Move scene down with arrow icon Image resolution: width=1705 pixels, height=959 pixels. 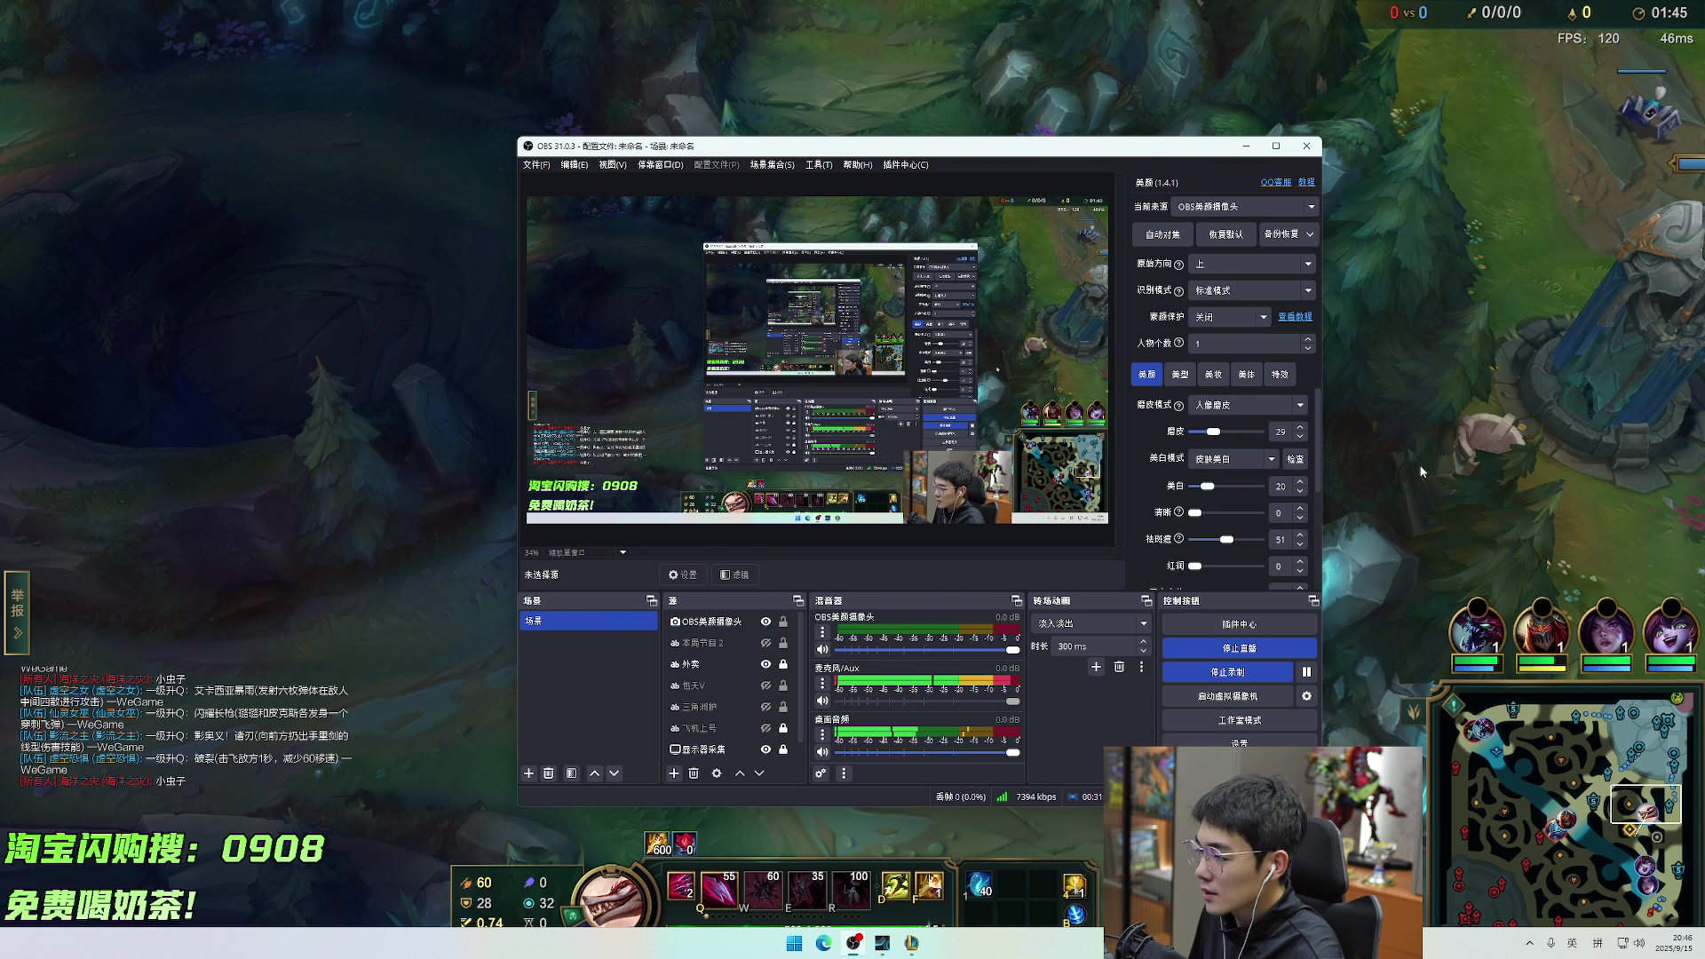pos(615,773)
